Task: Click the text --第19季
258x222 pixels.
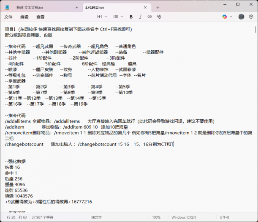Action: click(79, 104)
